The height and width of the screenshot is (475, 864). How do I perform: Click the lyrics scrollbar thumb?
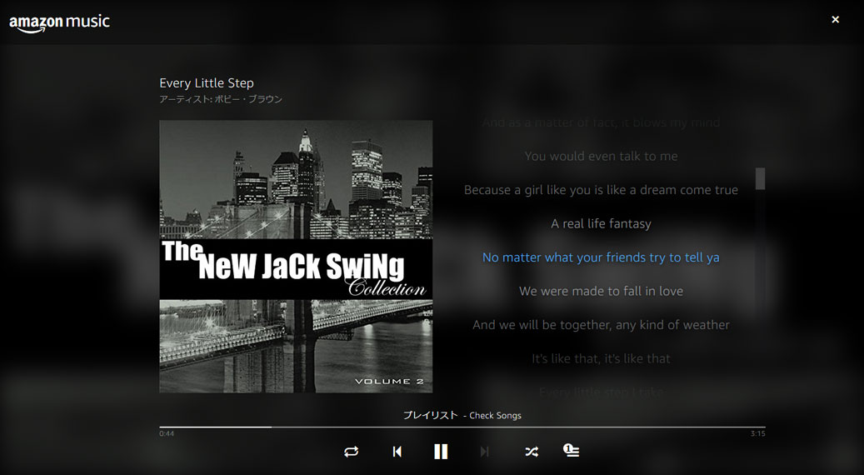[x=761, y=179]
